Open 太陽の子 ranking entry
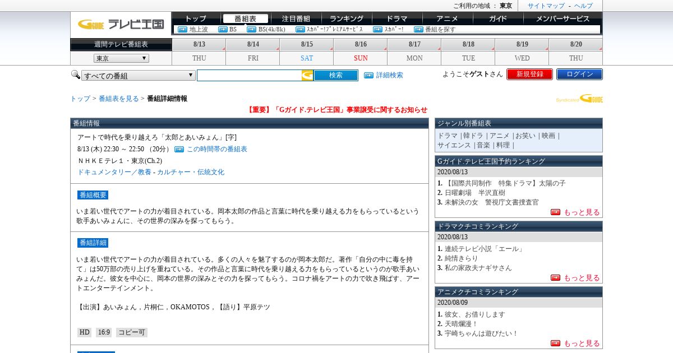This screenshot has height=353, width=673. coord(505,183)
